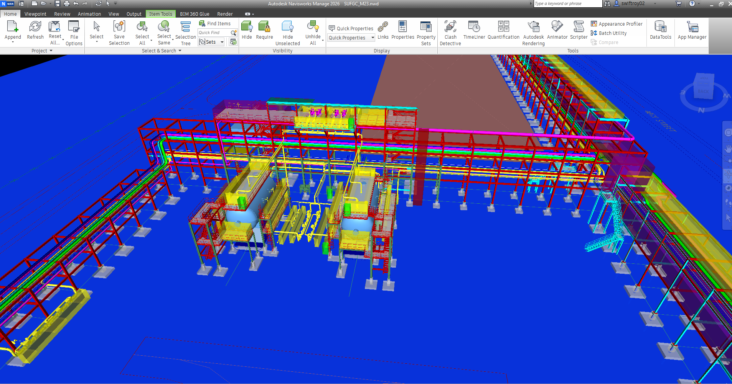Expand the Sets dropdown
This screenshot has width=732, height=384.
[222, 42]
